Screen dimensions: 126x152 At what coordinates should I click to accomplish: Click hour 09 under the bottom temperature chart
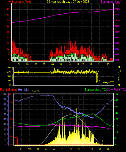54,149
